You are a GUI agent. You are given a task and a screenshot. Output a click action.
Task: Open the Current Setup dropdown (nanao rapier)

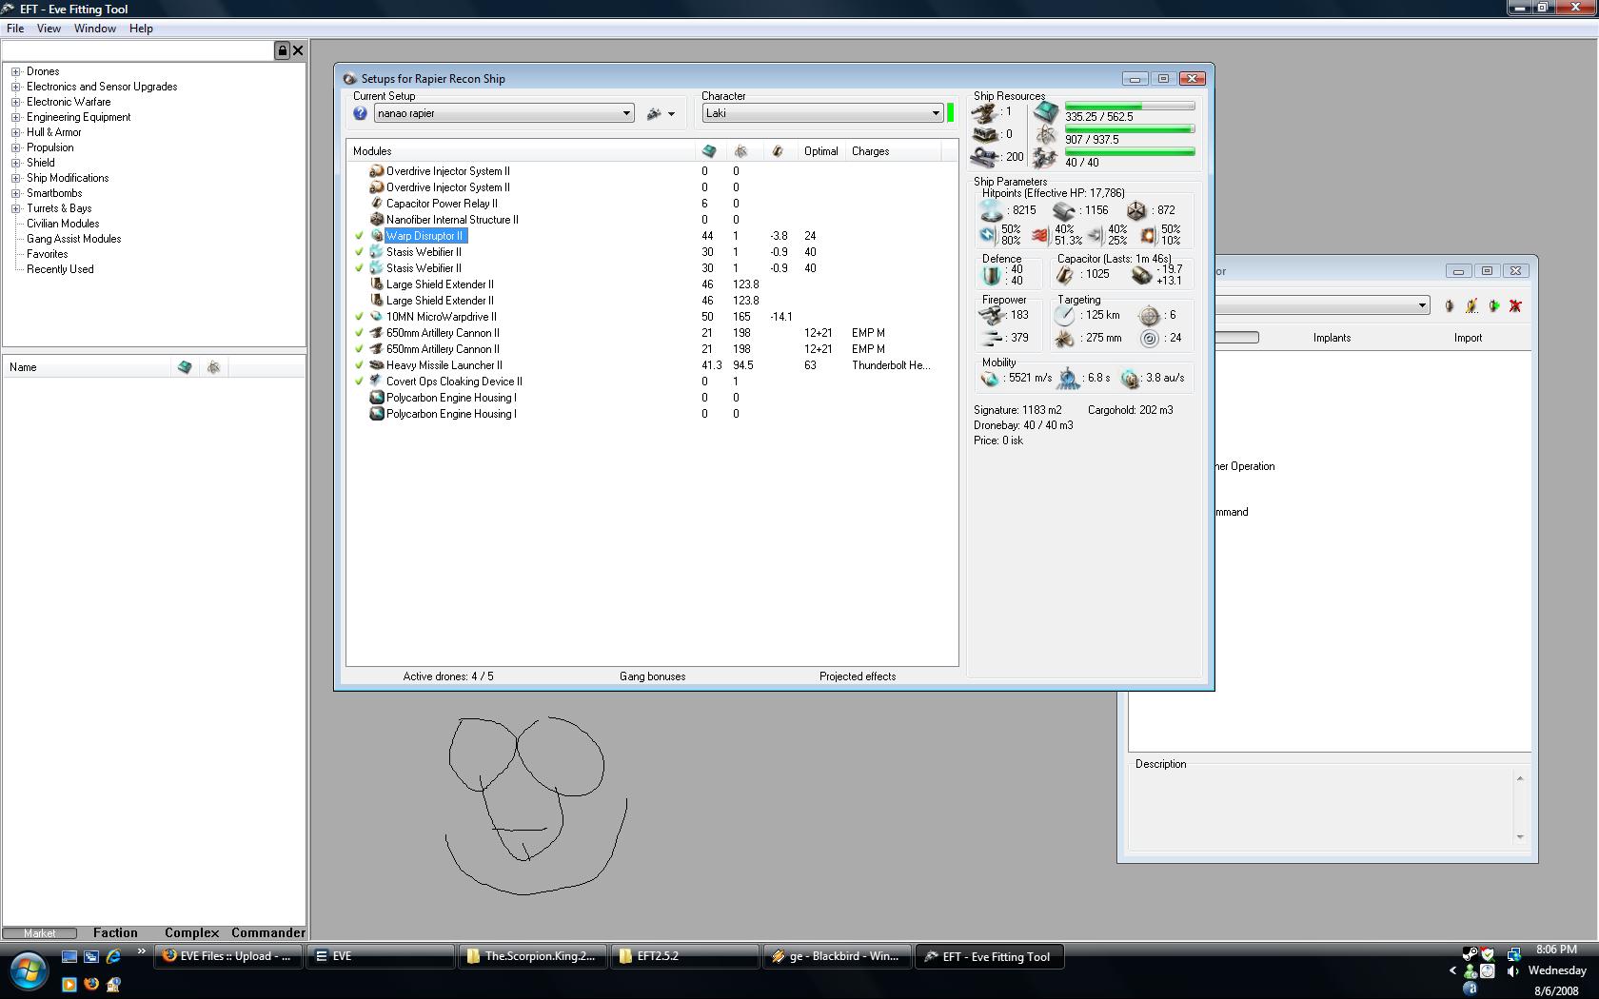click(x=504, y=113)
